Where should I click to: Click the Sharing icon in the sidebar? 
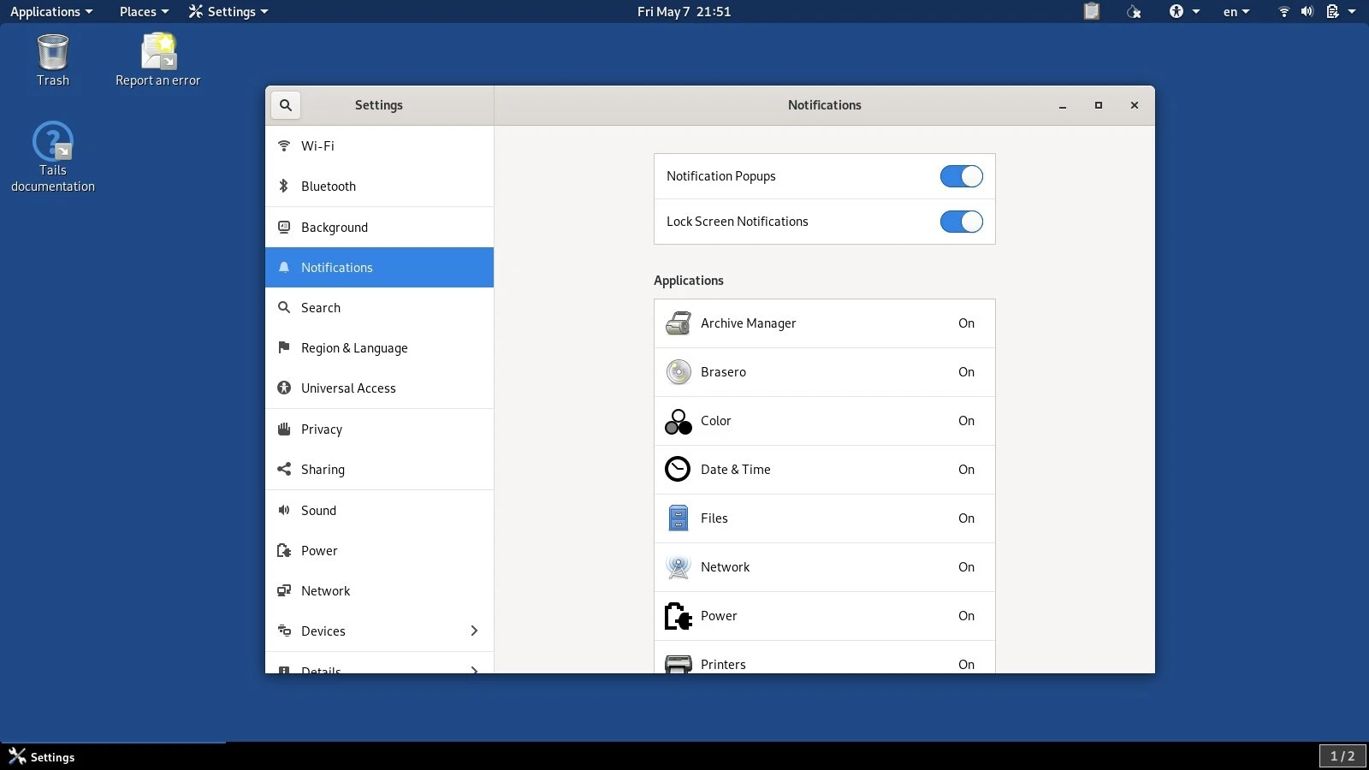(x=284, y=470)
